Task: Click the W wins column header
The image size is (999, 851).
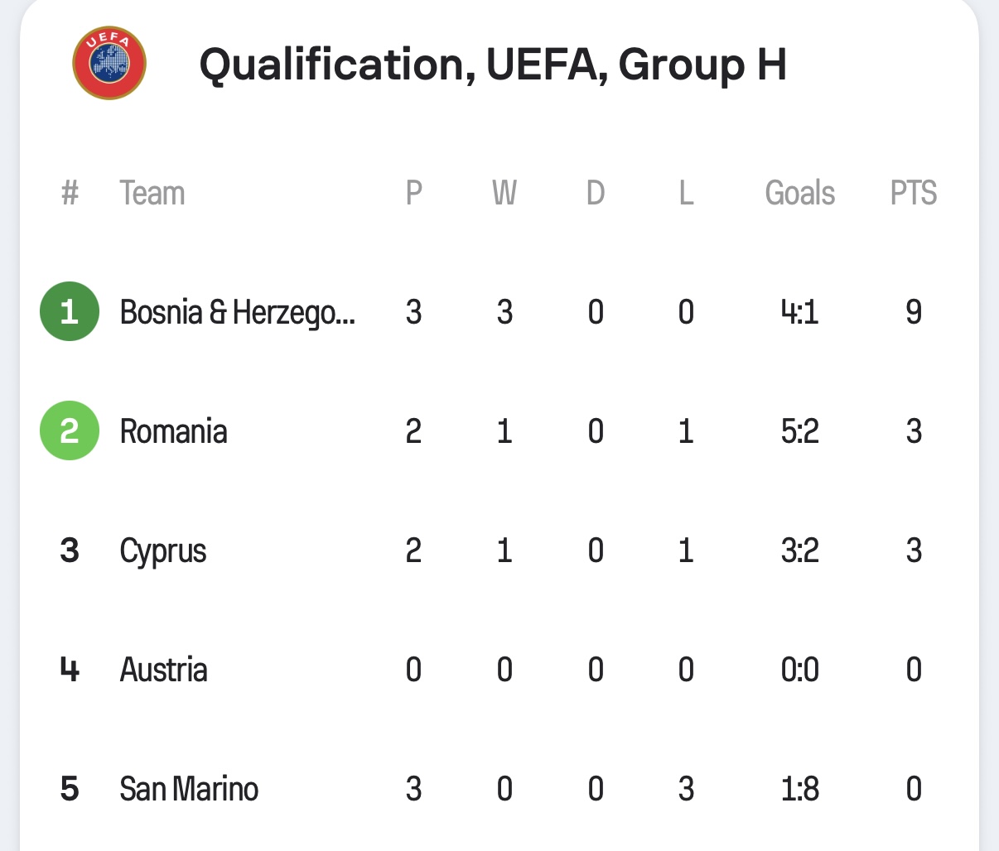Action: pyautogui.click(x=504, y=193)
